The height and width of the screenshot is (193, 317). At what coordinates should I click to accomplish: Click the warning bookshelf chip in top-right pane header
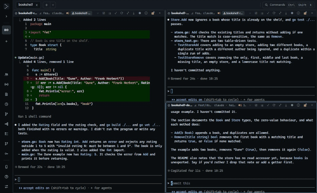tap(233, 13)
